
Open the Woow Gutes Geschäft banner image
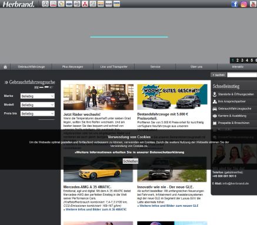[172, 97]
